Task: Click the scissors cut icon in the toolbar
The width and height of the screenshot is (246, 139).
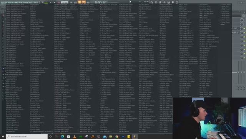Action: (156, 3)
